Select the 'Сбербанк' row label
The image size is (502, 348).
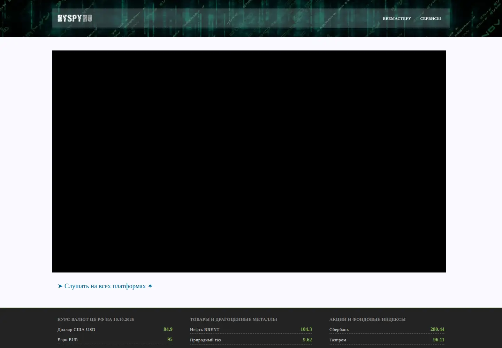coord(339,330)
